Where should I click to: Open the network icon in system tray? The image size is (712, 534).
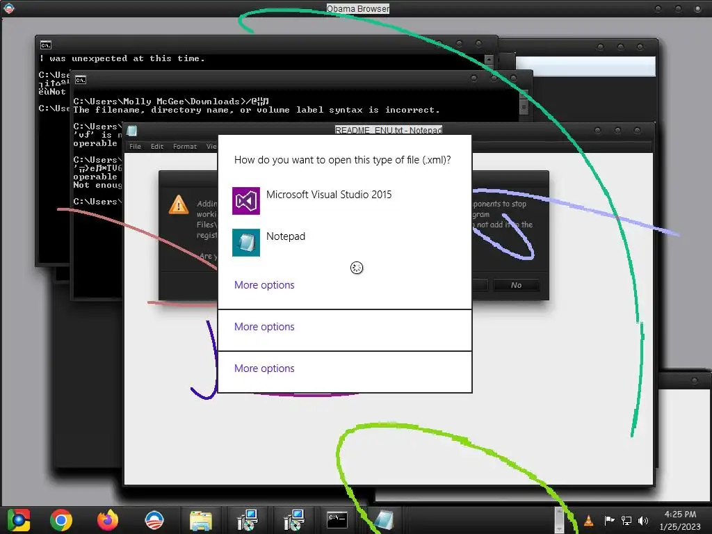[626, 520]
